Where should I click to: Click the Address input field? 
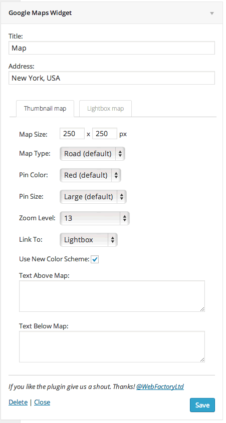[112, 78]
